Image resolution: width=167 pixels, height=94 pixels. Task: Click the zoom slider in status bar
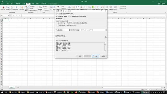157,90
